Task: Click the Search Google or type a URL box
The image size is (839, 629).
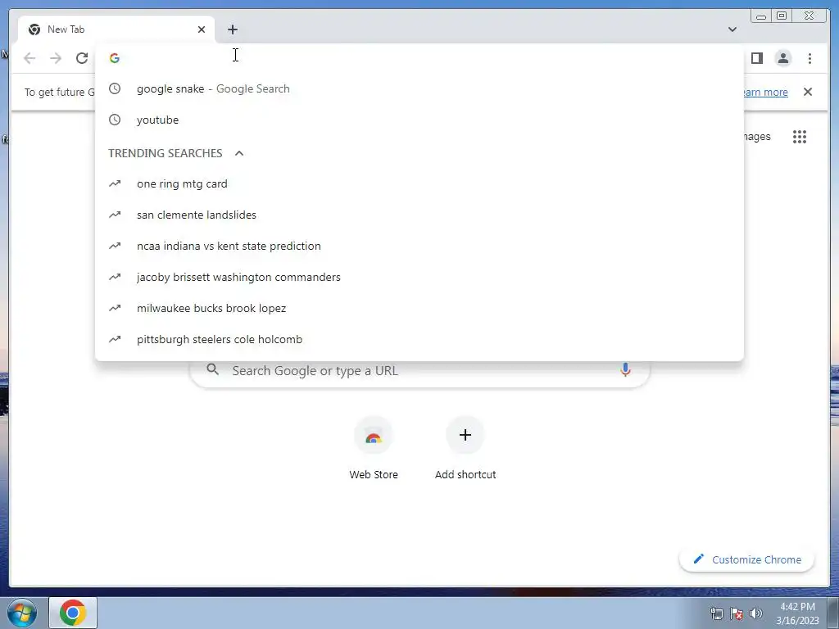Action: pos(420,371)
